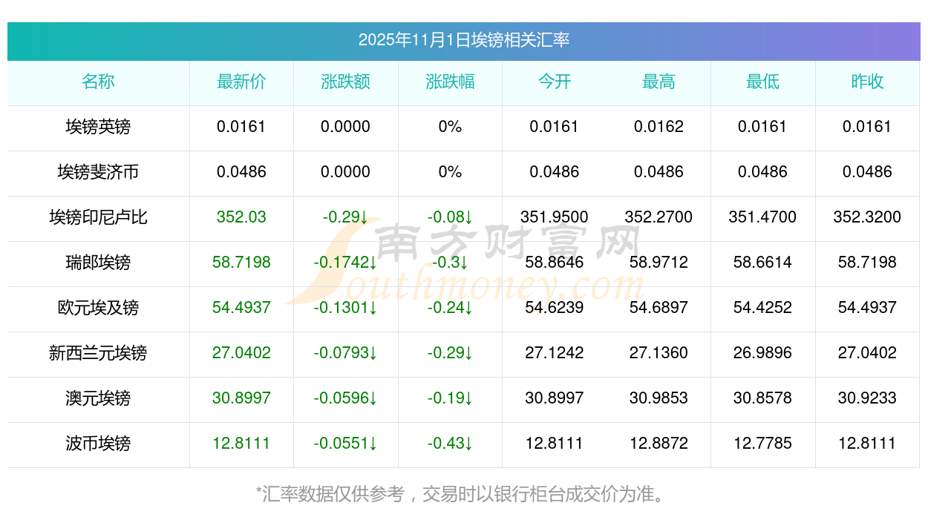
Task: Click the 澳元埃镑 row name
Action: (98, 398)
